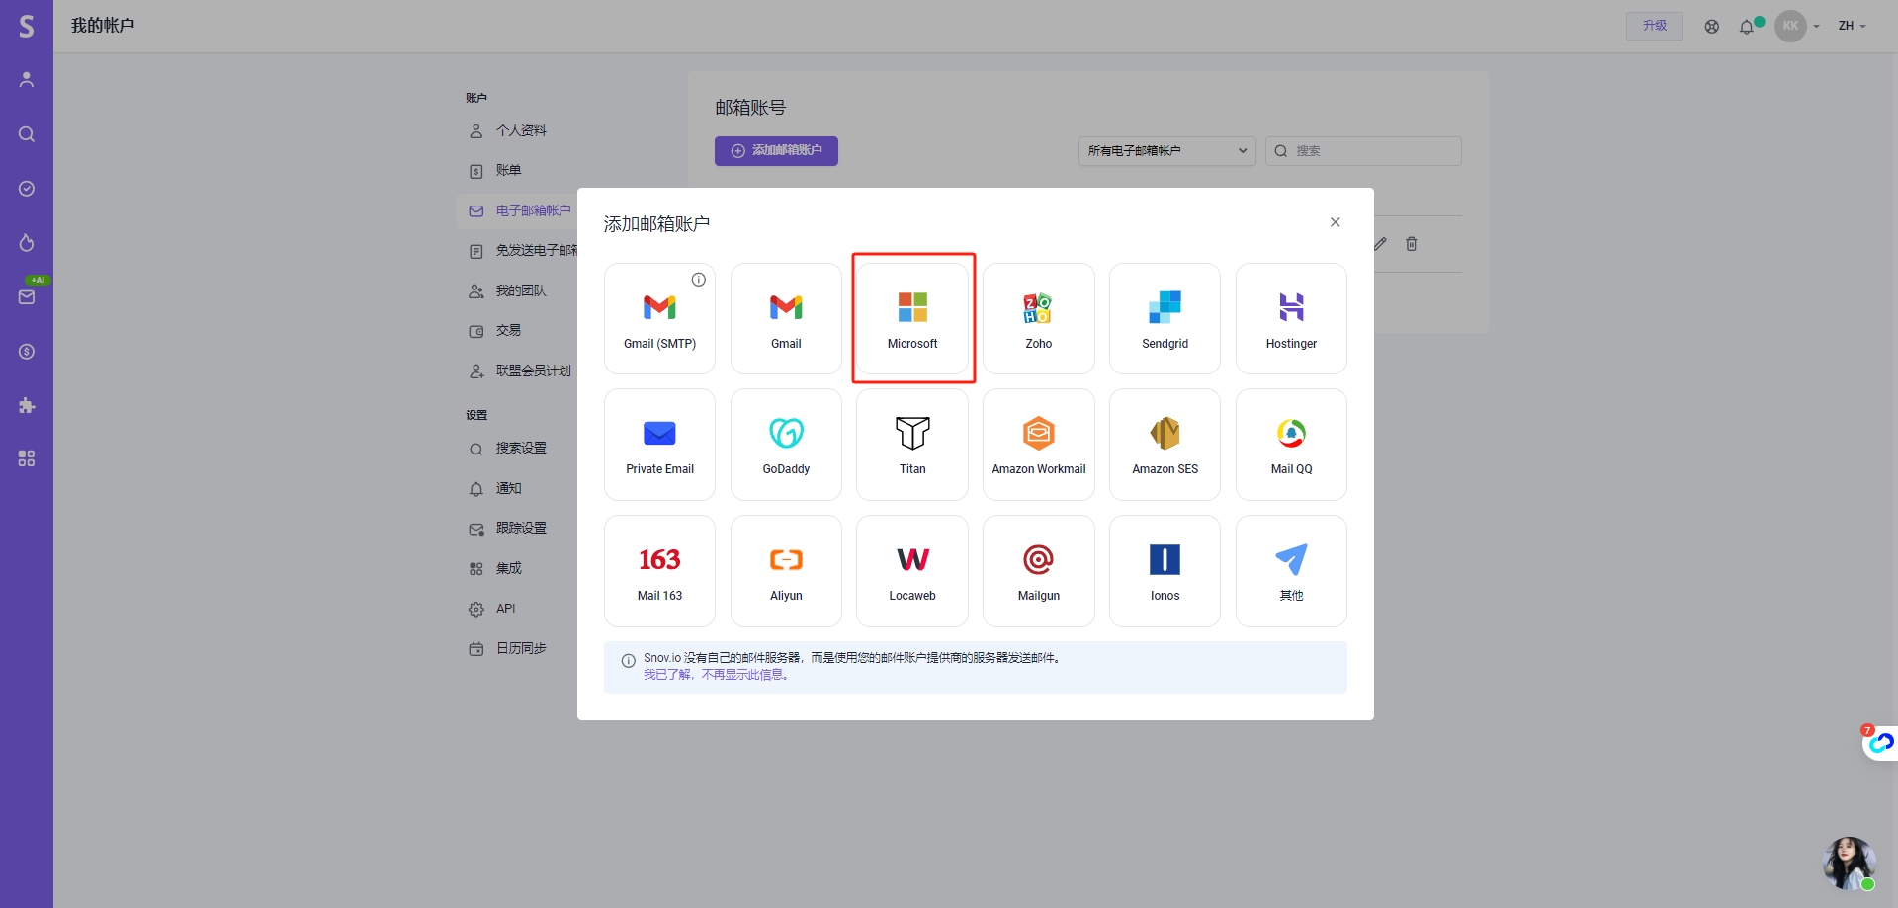Open the info icon on Gmail (SMTP)
The height and width of the screenshot is (908, 1898).
(x=699, y=280)
